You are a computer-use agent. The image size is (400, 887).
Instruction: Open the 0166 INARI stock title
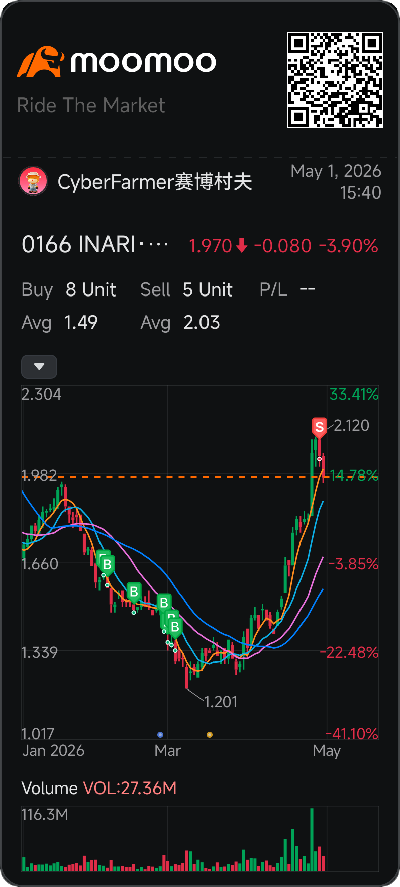(95, 245)
